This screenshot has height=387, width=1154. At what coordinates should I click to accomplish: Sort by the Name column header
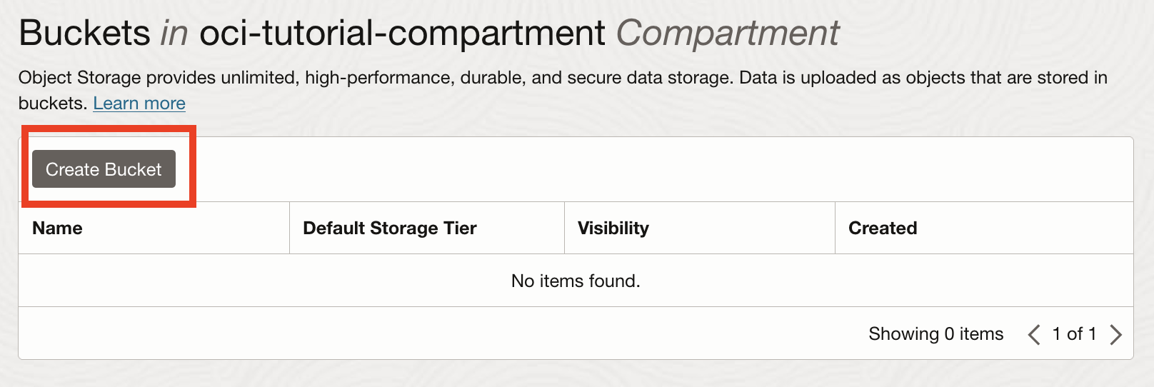point(57,228)
